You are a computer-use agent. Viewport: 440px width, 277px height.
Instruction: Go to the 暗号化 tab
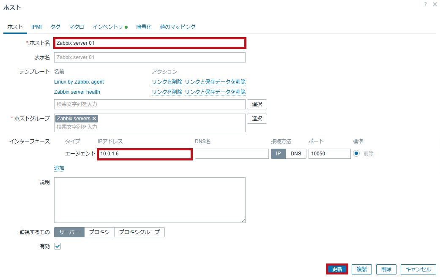click(144, 27)
